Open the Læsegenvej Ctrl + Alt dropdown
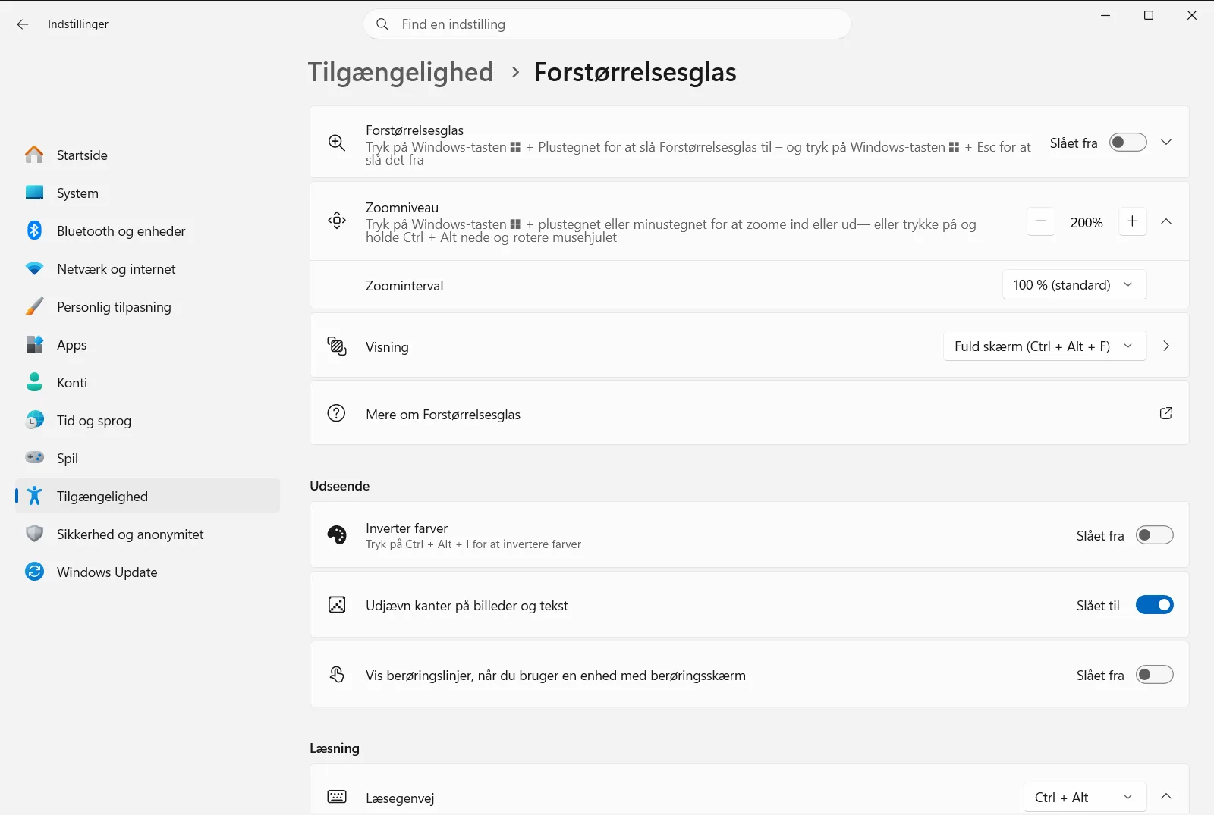This screenshot has width=1214, height=815. [x=1085, y=798]
